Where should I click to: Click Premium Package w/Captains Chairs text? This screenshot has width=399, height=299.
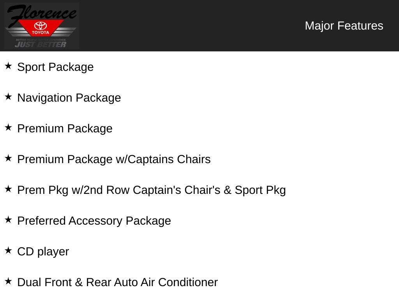click(114, 159)
